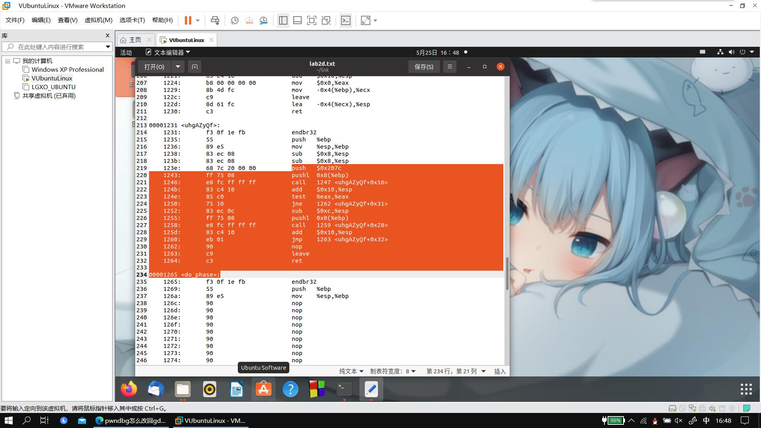Open the Windows Start menu

point(8,420)
